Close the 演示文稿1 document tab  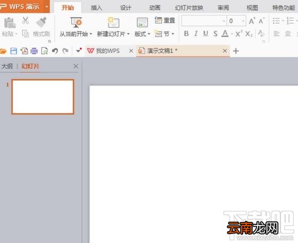point(225,51)
